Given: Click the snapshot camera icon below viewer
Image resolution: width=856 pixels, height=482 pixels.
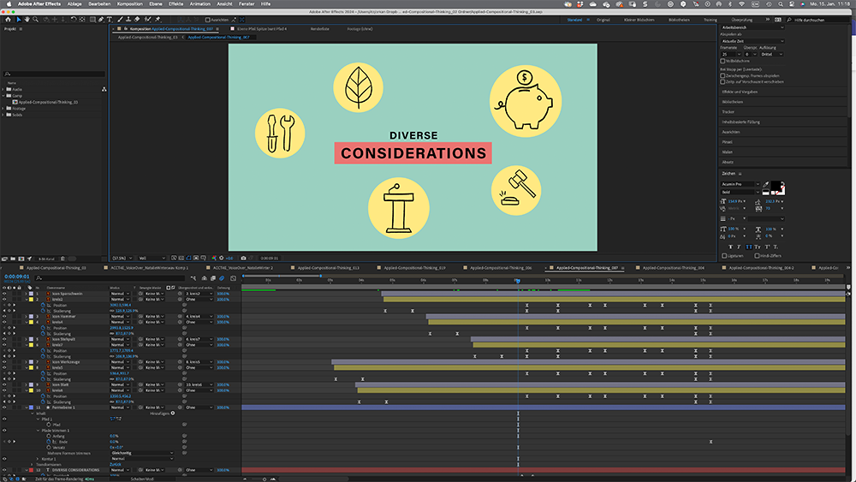Looking at the screenshot, I should tap(243, 259).
